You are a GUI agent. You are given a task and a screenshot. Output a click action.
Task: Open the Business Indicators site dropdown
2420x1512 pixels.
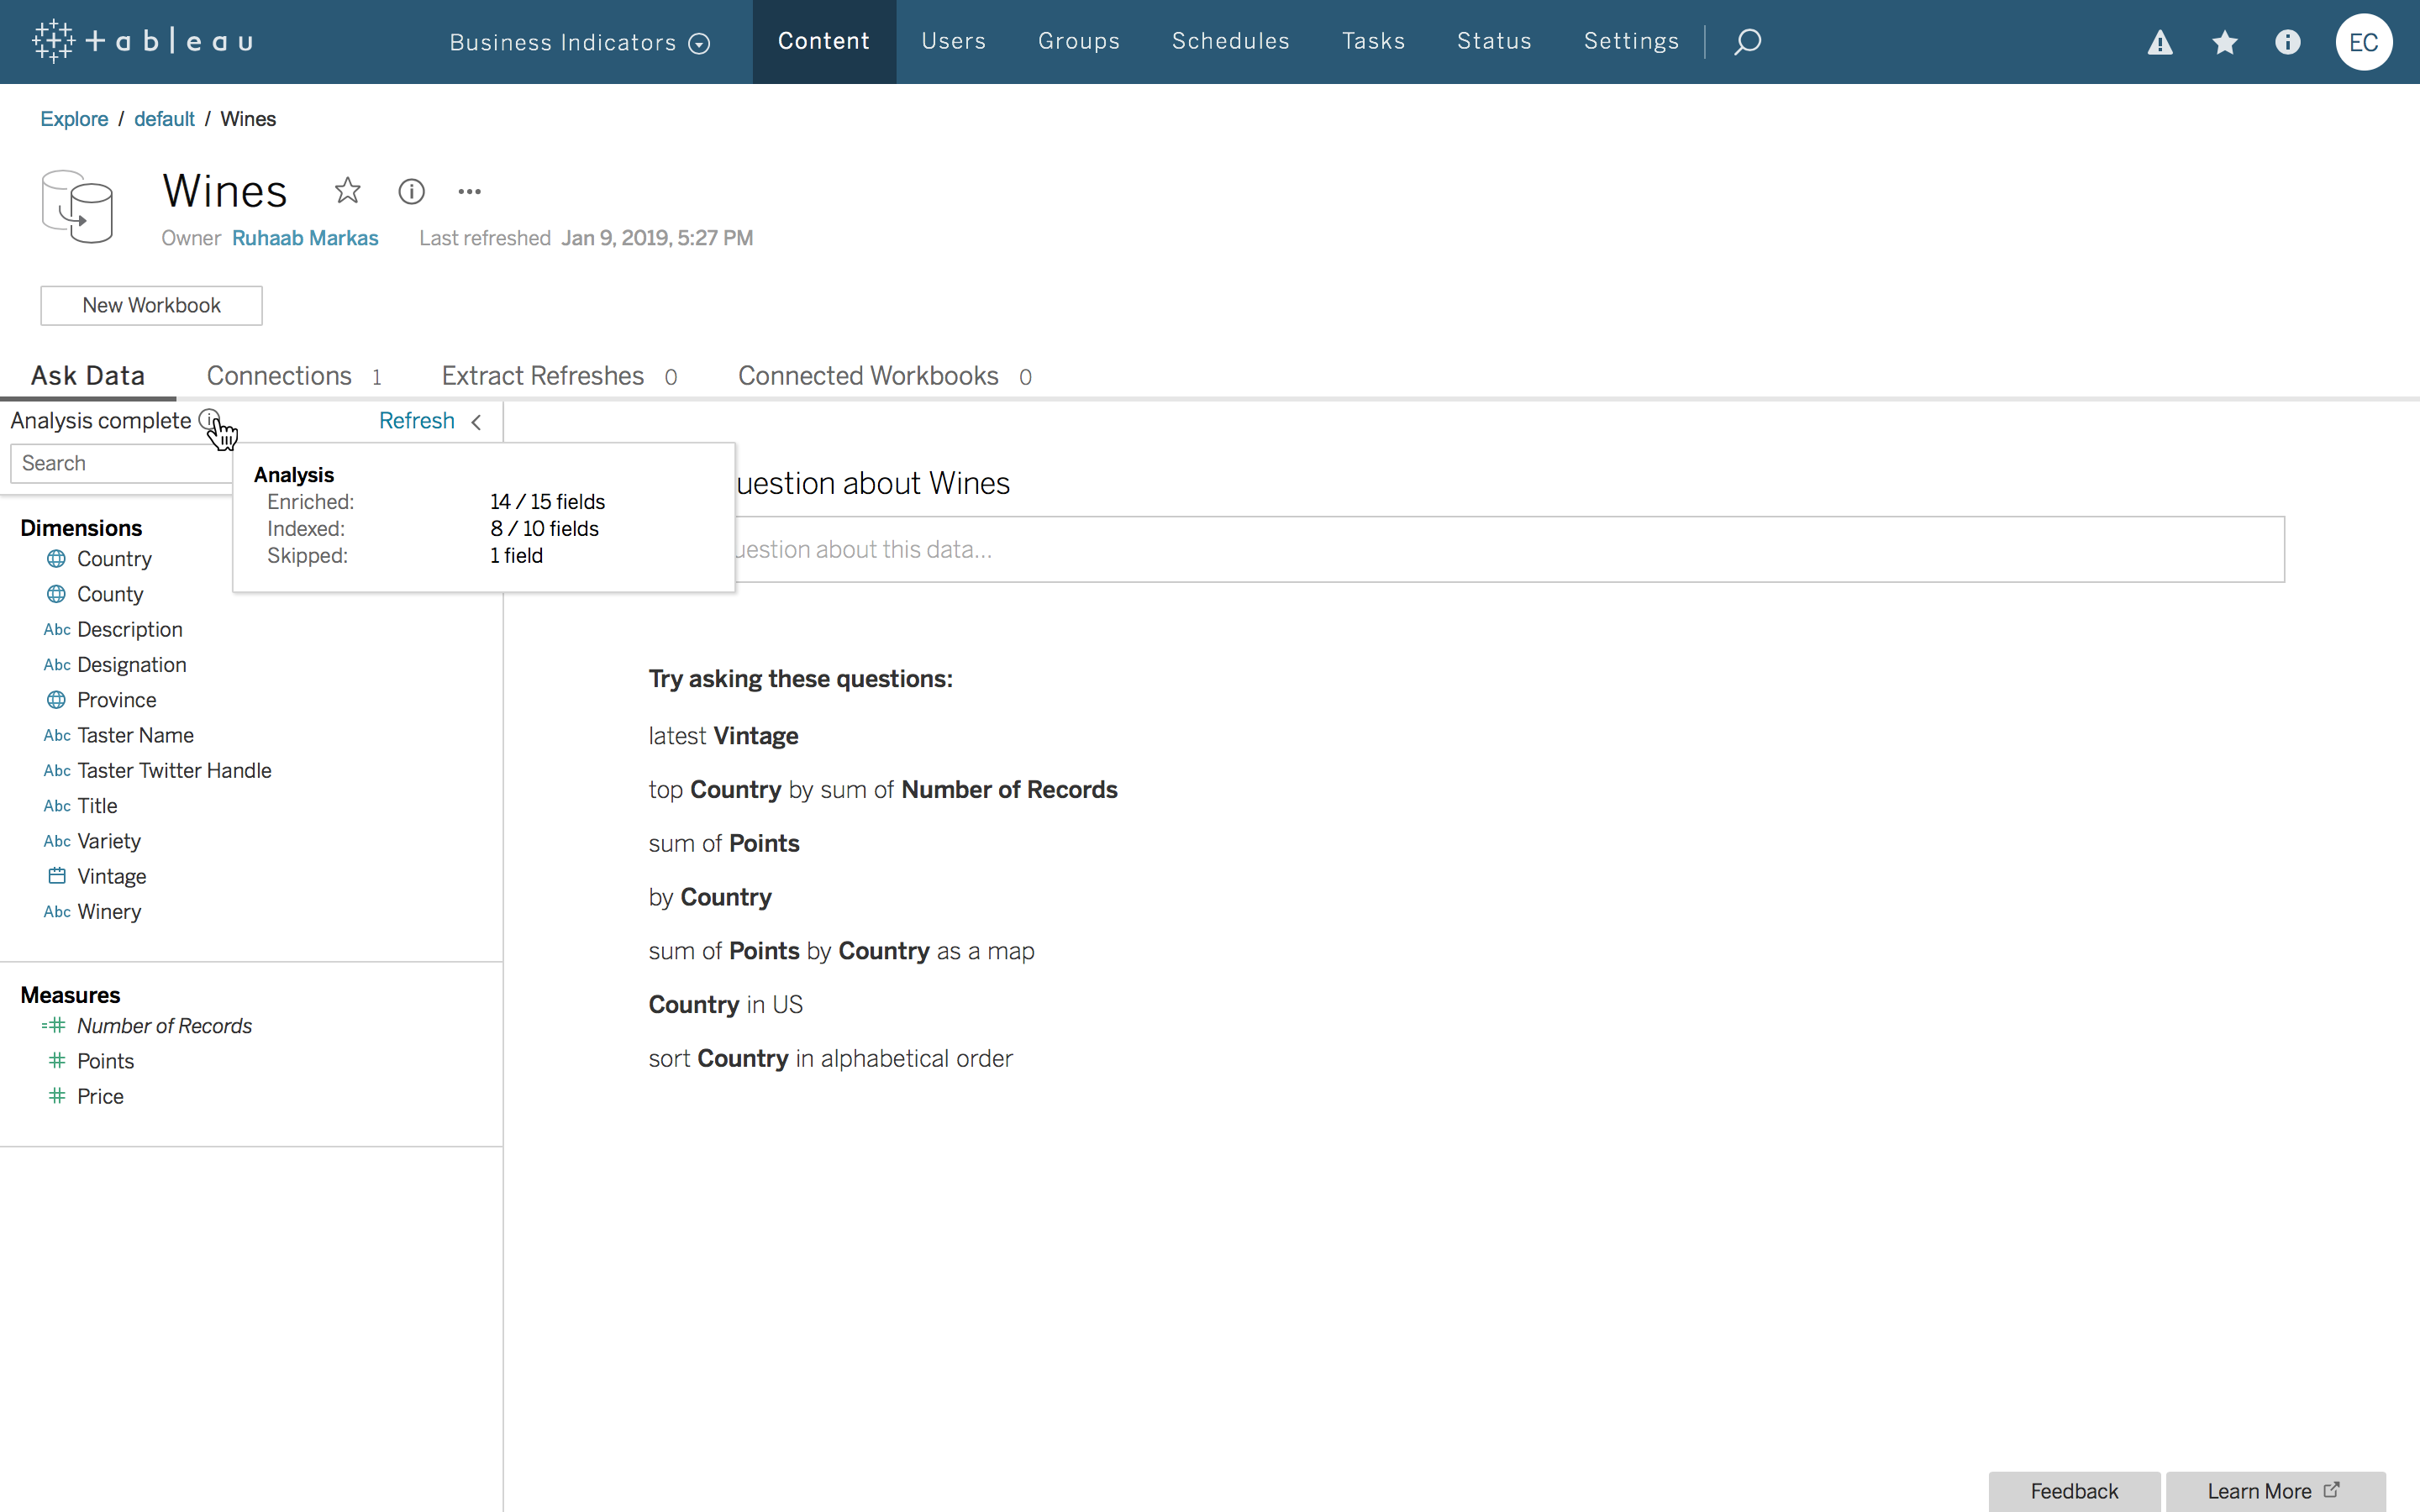pos(580,42)
